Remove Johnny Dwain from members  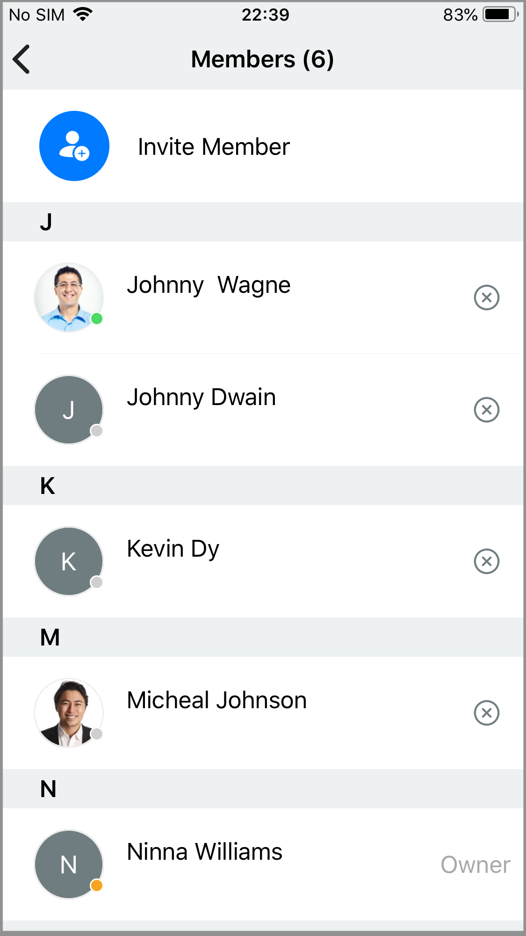[486, 410]
